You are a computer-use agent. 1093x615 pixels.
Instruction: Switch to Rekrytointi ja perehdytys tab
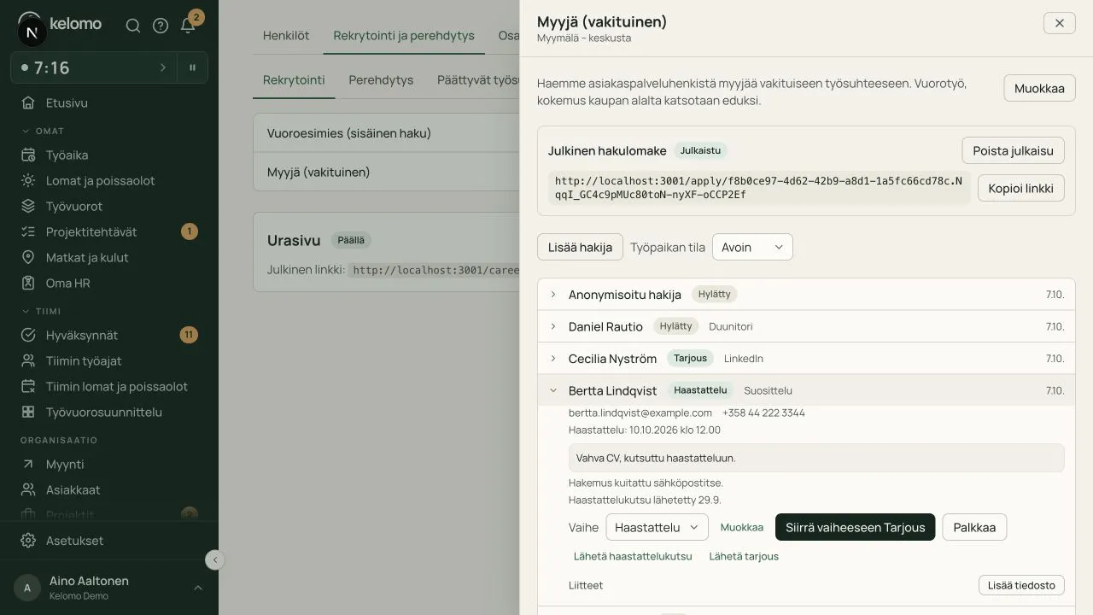(404, 36)
